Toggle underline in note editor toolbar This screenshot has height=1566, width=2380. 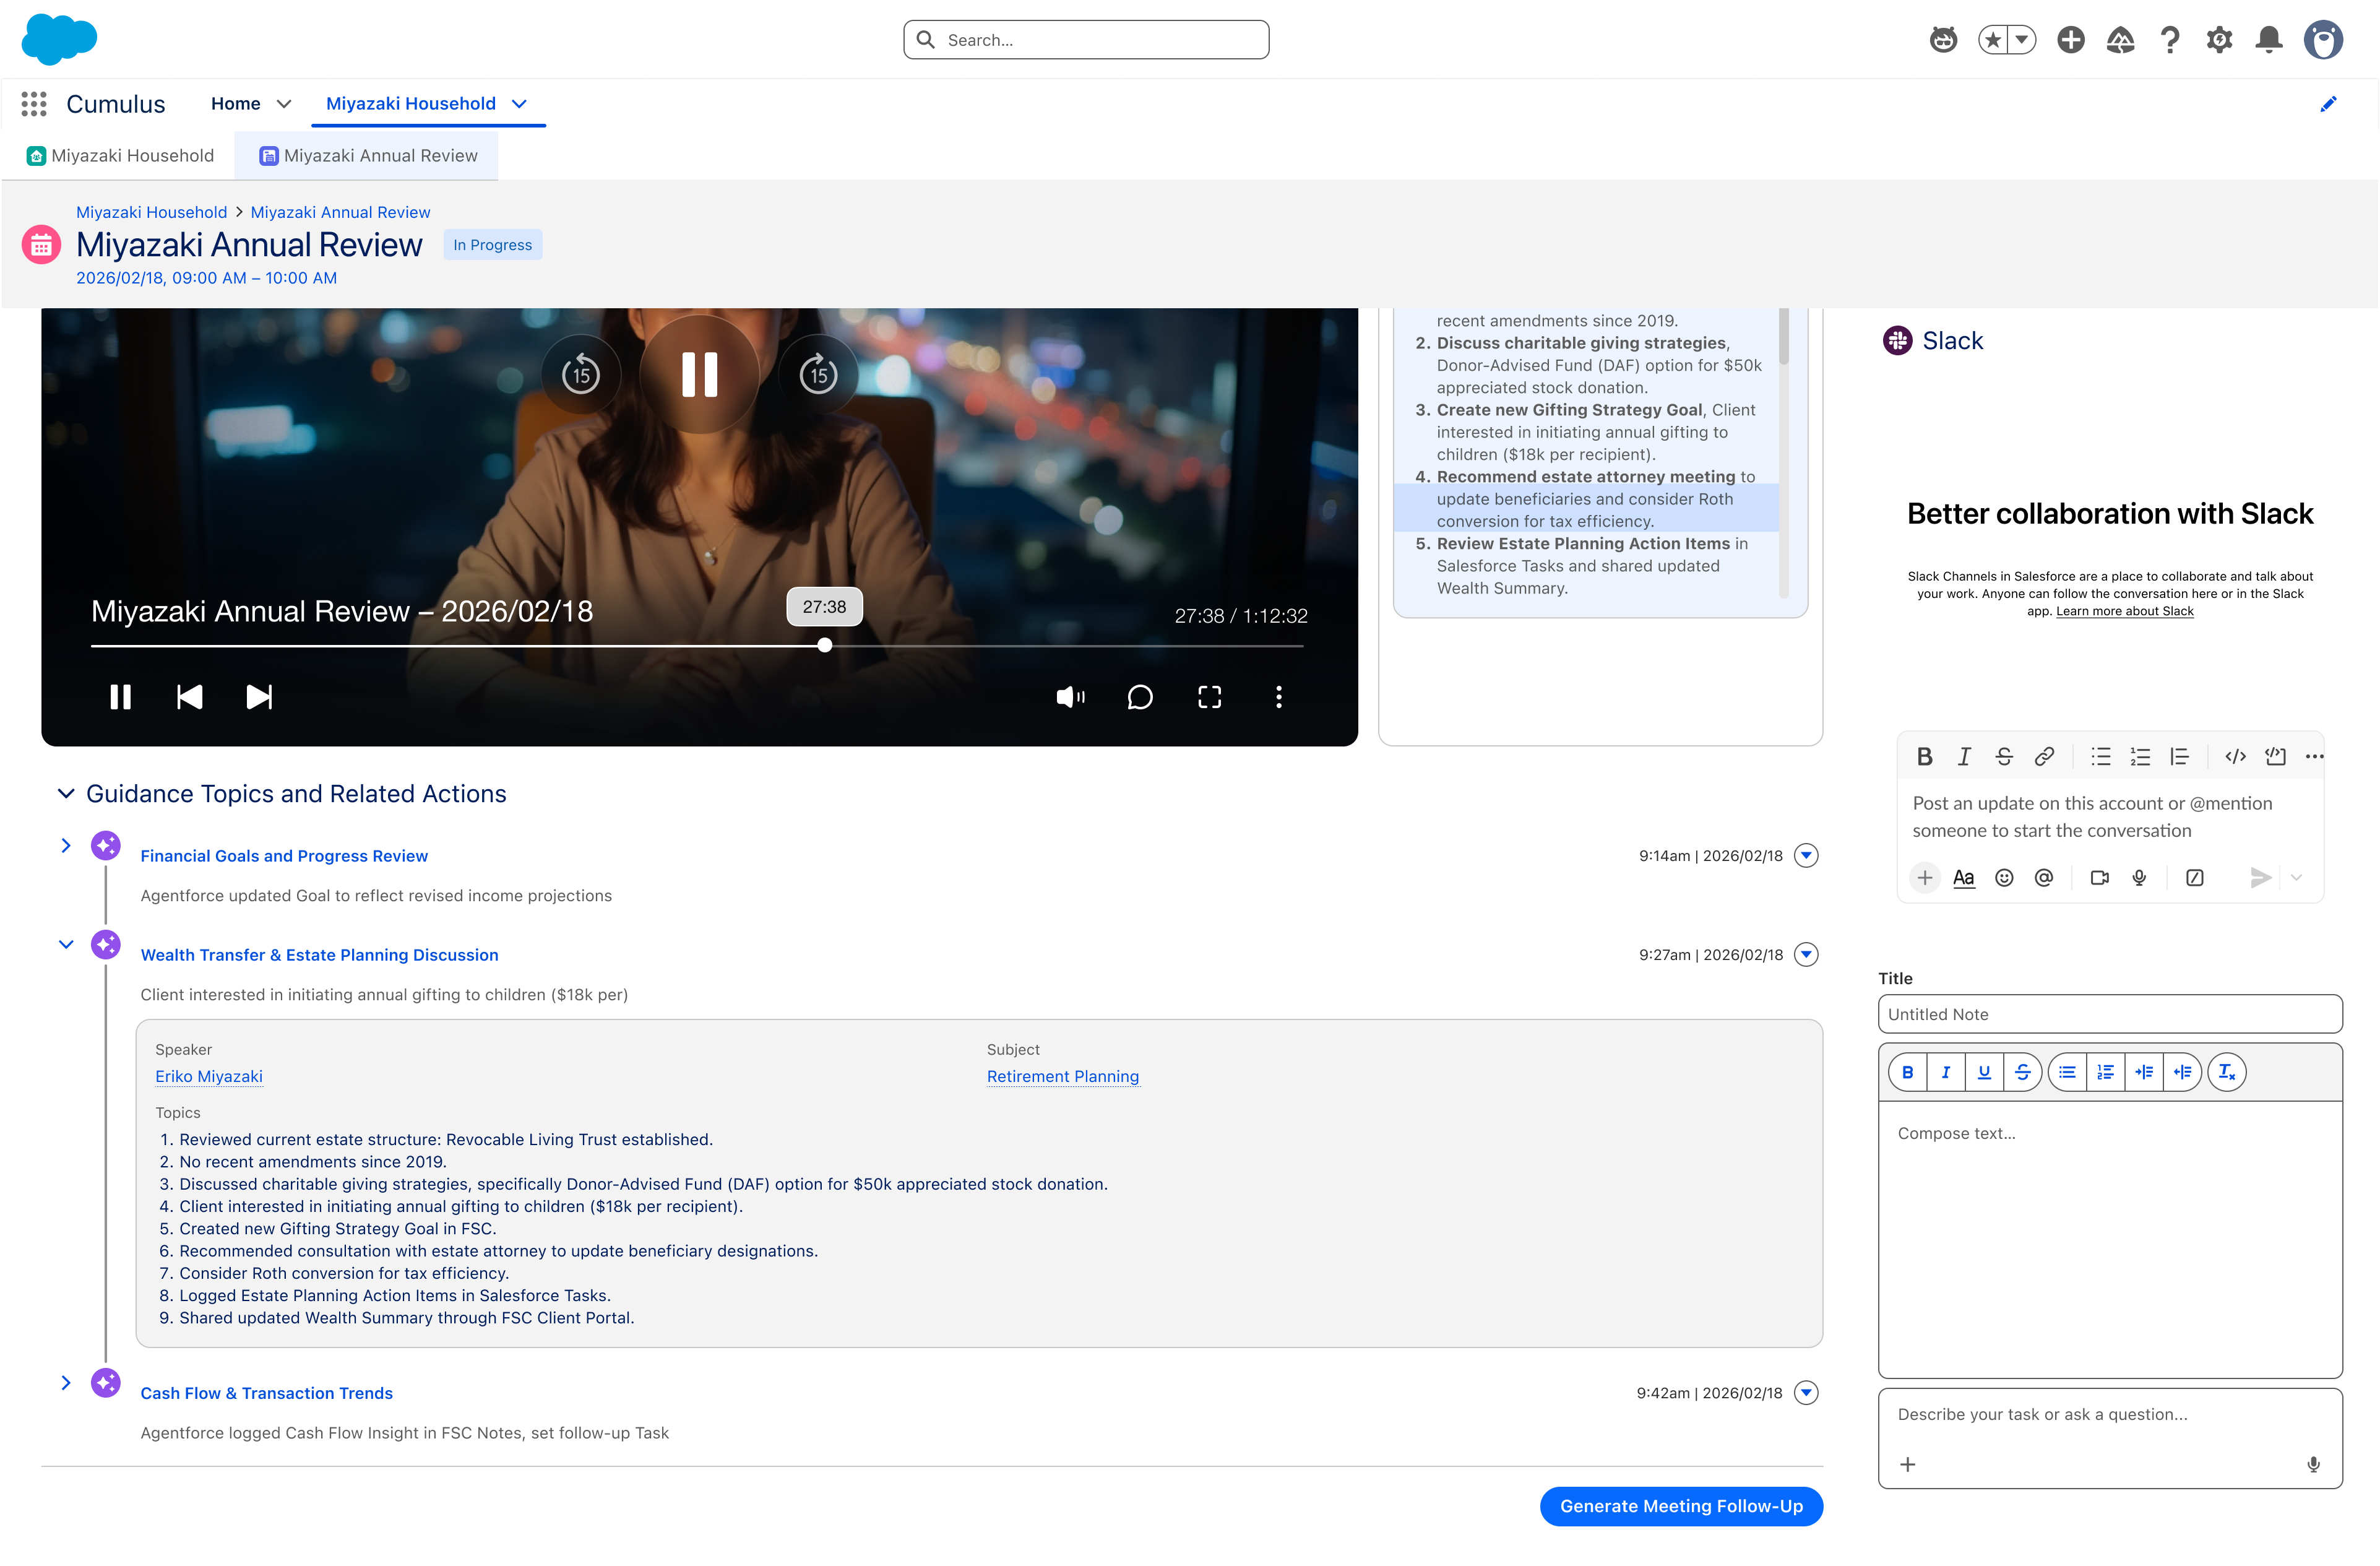point(1984,1072)
